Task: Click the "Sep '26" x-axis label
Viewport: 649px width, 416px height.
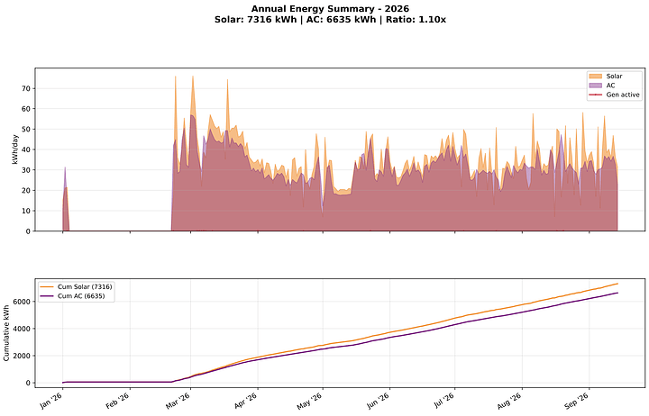Action: [578, 401]
